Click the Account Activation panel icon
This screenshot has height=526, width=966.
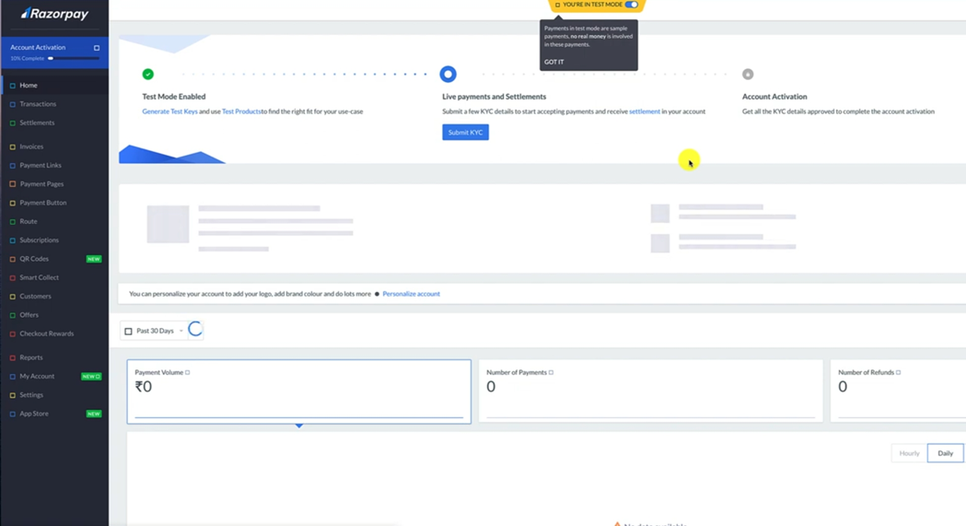pos(97,47)
